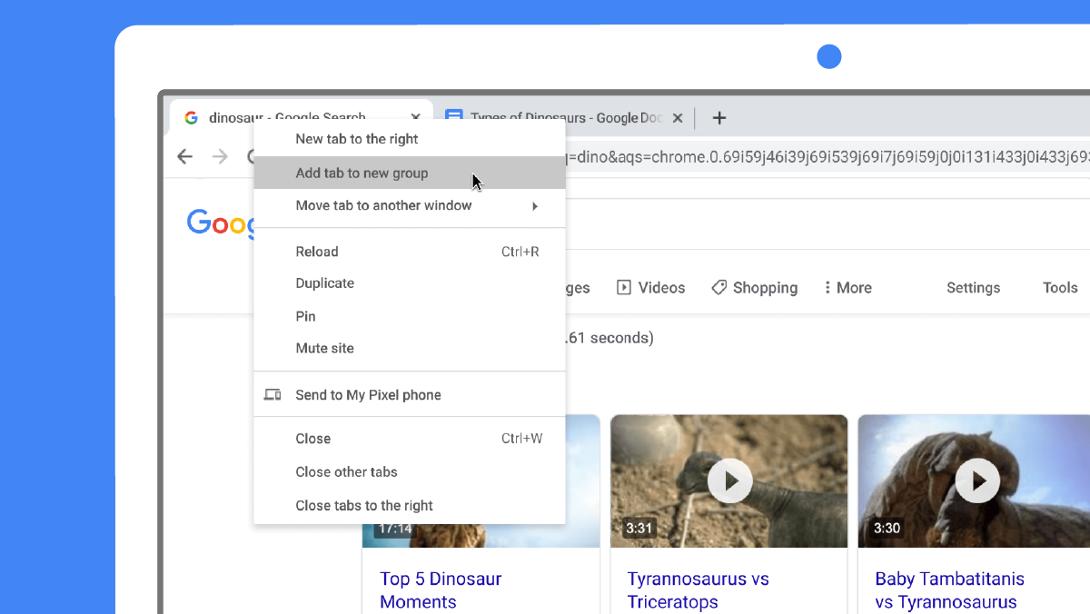Image resolution: width=1090 pixels, height=614 pixels.
Task: Expand submenu arrow beside Move tab
Action: tap(535, 206)
